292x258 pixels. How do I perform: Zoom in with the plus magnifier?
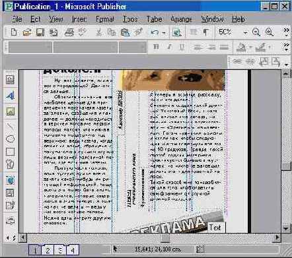coord(270,32)
